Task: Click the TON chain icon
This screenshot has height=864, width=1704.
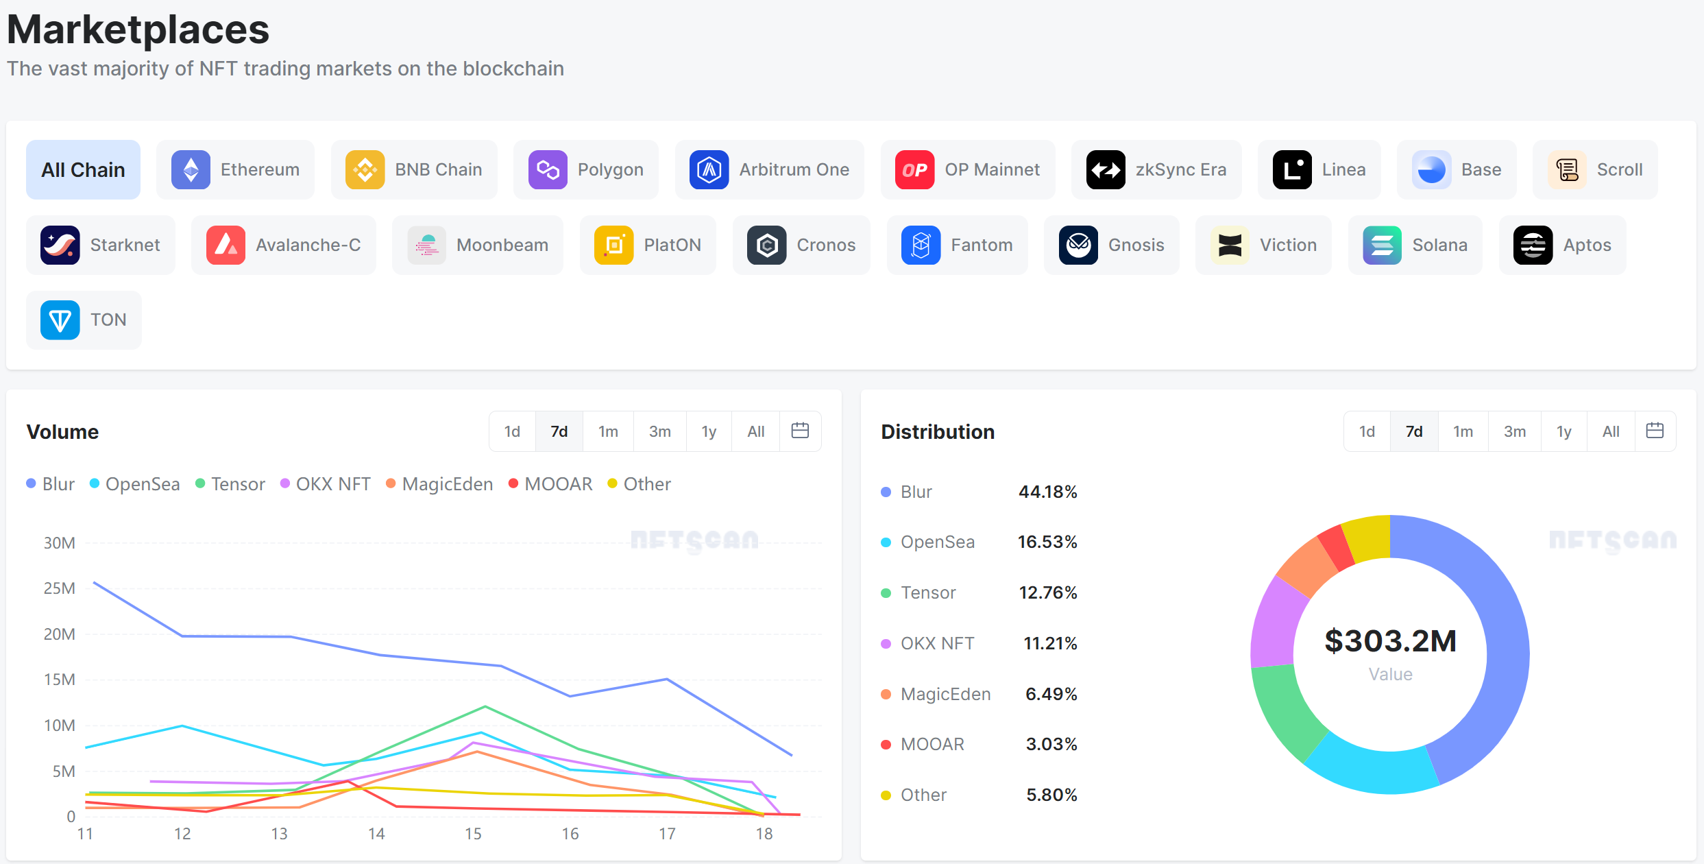Action: coord(60,320)
